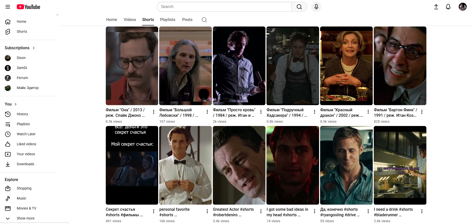Image resolution: width=473 pixels, height=224 pixels.
Task: Open the Фильм "Большой Лебовски" title link
Action: tap(179, 112)
